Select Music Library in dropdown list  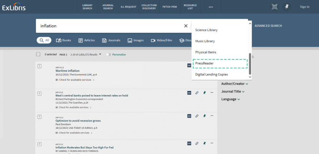click(205, 41)
